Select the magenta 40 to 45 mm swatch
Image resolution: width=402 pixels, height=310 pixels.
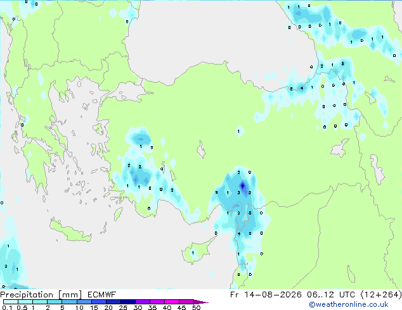172,302
